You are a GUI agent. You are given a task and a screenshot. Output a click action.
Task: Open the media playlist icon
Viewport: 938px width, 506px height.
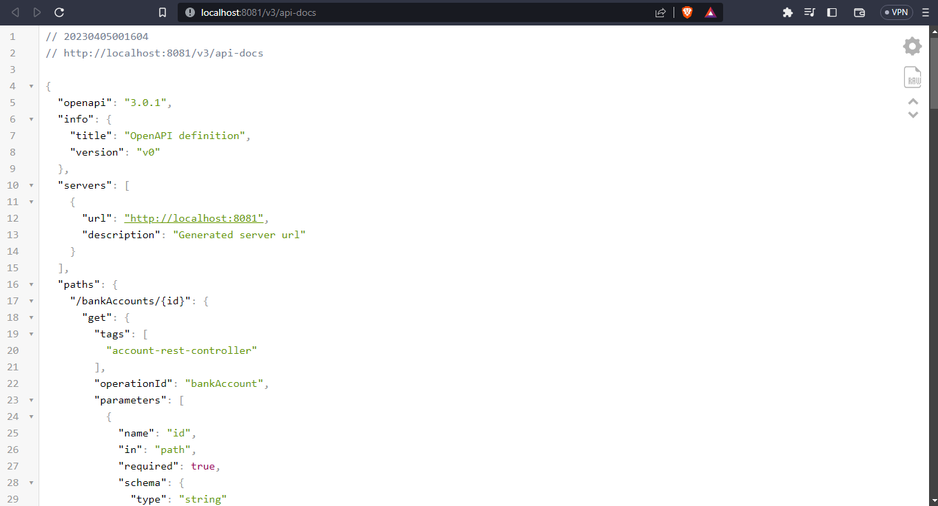click(809, 12)
